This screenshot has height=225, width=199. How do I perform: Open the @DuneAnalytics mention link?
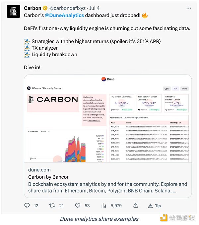coord(64,15)
